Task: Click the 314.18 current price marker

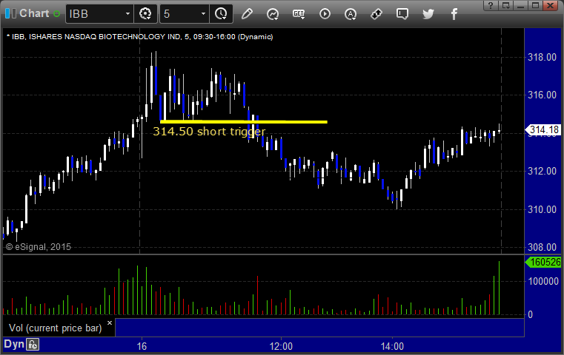Action: (x=543, y=129)
